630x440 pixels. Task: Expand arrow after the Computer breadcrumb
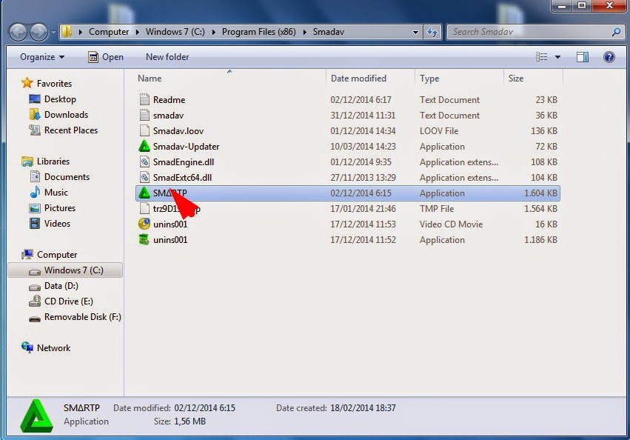(x=138, y=32)
